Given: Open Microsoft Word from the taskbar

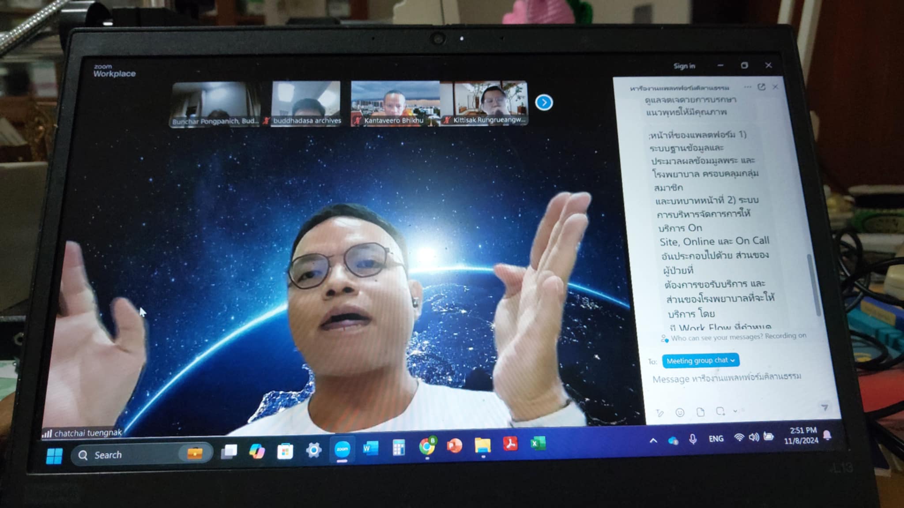Looking at the screenshot, I should click(370, 448).
